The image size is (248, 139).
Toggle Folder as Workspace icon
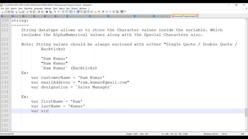95,12
